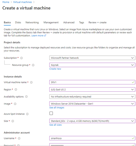Click the Create new resource group link
This screenshot has height=146, width=136.
coord(55,69)
